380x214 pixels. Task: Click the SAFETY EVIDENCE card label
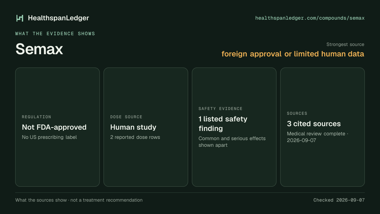221,109
